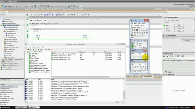Toggle bit 4 checkbox of QB0 output
The width and height of the screenshot is (195, 109).
137,68
